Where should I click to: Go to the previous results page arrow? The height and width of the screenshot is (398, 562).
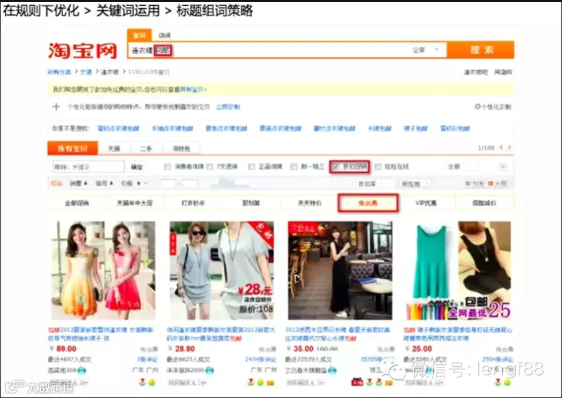click(501, 147)
